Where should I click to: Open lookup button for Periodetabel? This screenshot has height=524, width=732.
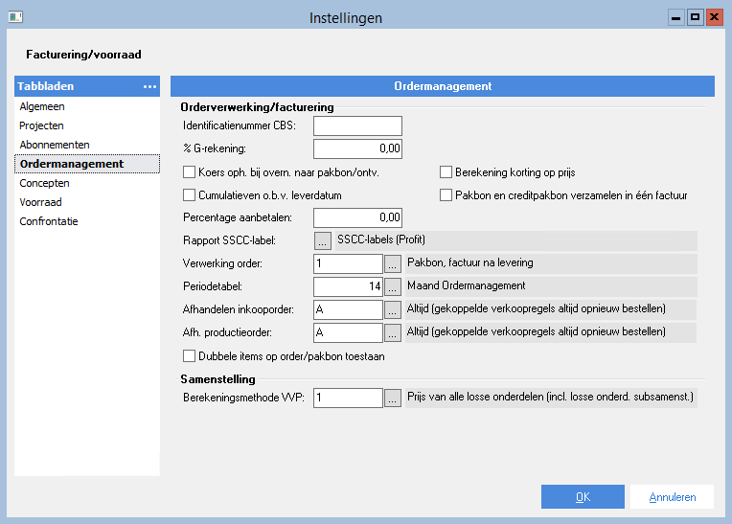pyautogui.click(x=393, y=287)
